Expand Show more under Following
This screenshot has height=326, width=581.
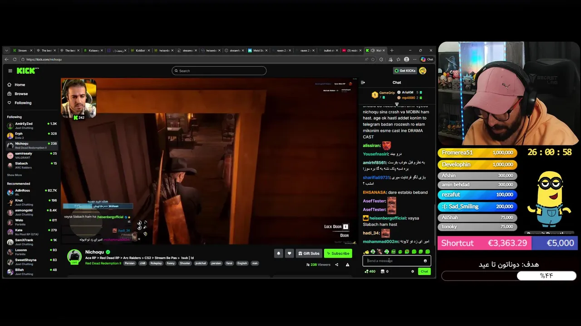(14, 175)
